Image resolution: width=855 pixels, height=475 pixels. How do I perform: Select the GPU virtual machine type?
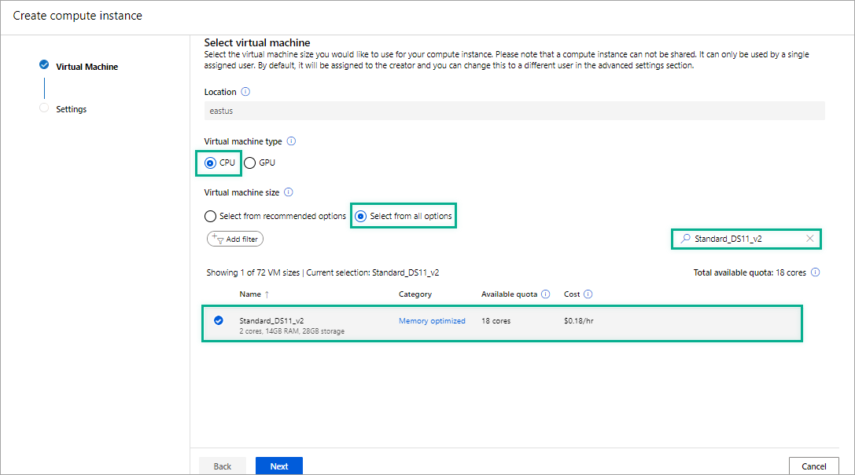249,163
